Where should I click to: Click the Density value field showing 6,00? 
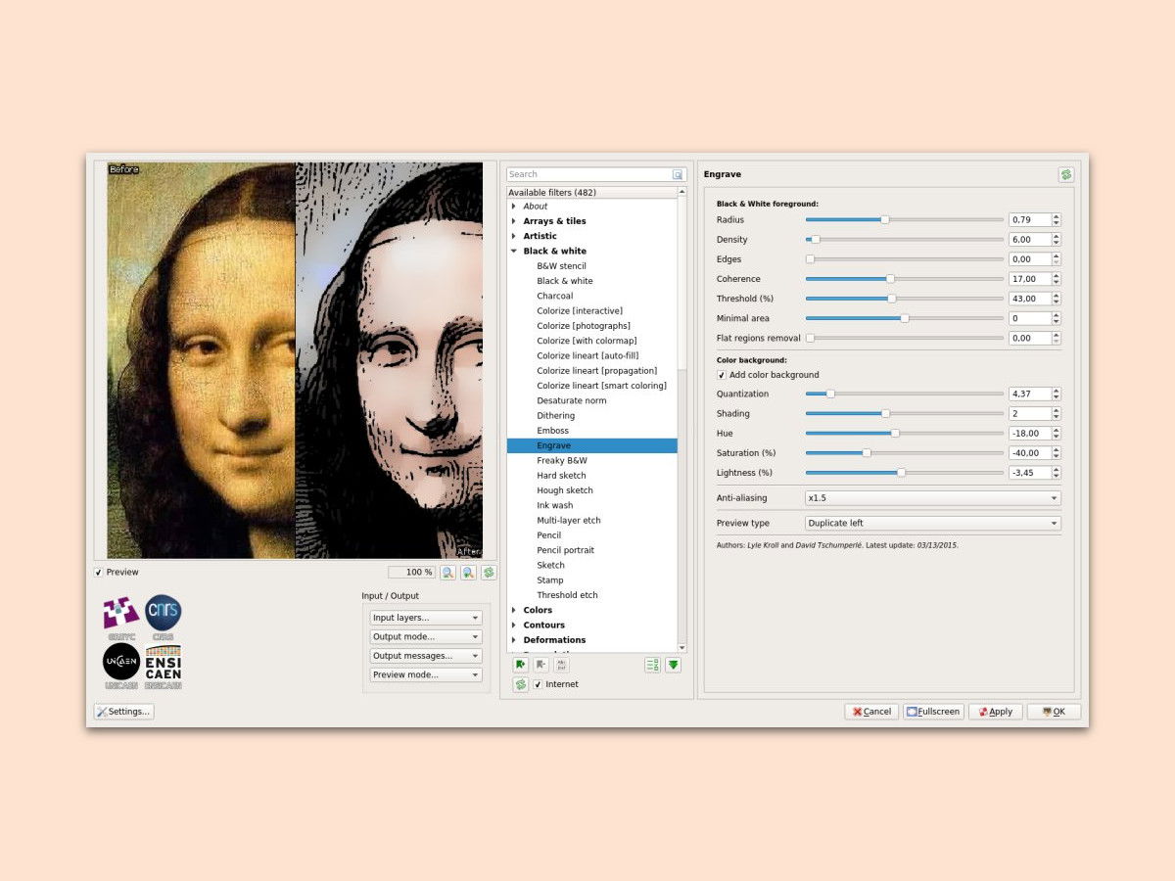point(1030,240)
